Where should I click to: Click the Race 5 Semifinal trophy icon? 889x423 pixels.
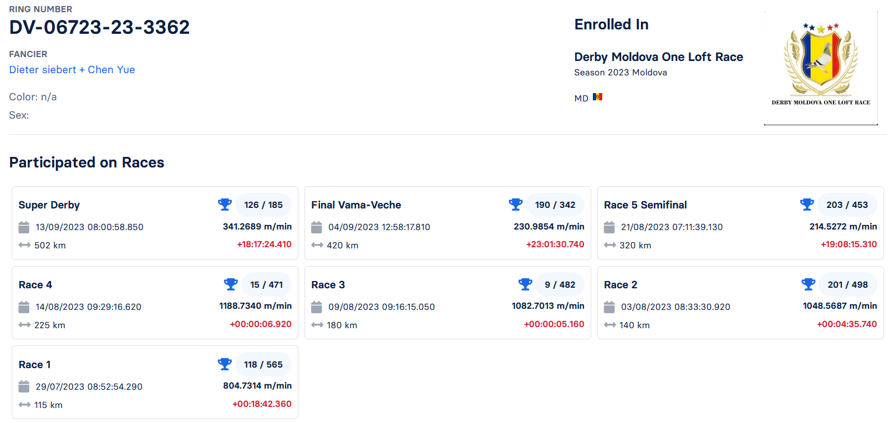[807, 205]
